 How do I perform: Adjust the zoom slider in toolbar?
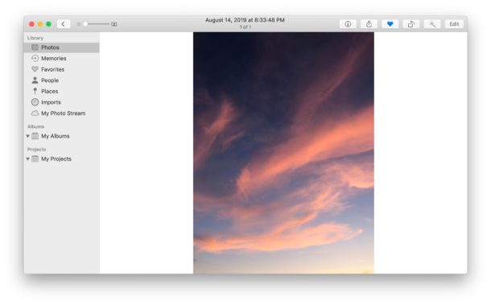(x=97, y=24)
